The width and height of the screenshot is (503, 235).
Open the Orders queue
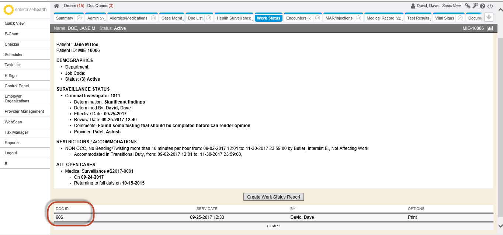[74, 6]
